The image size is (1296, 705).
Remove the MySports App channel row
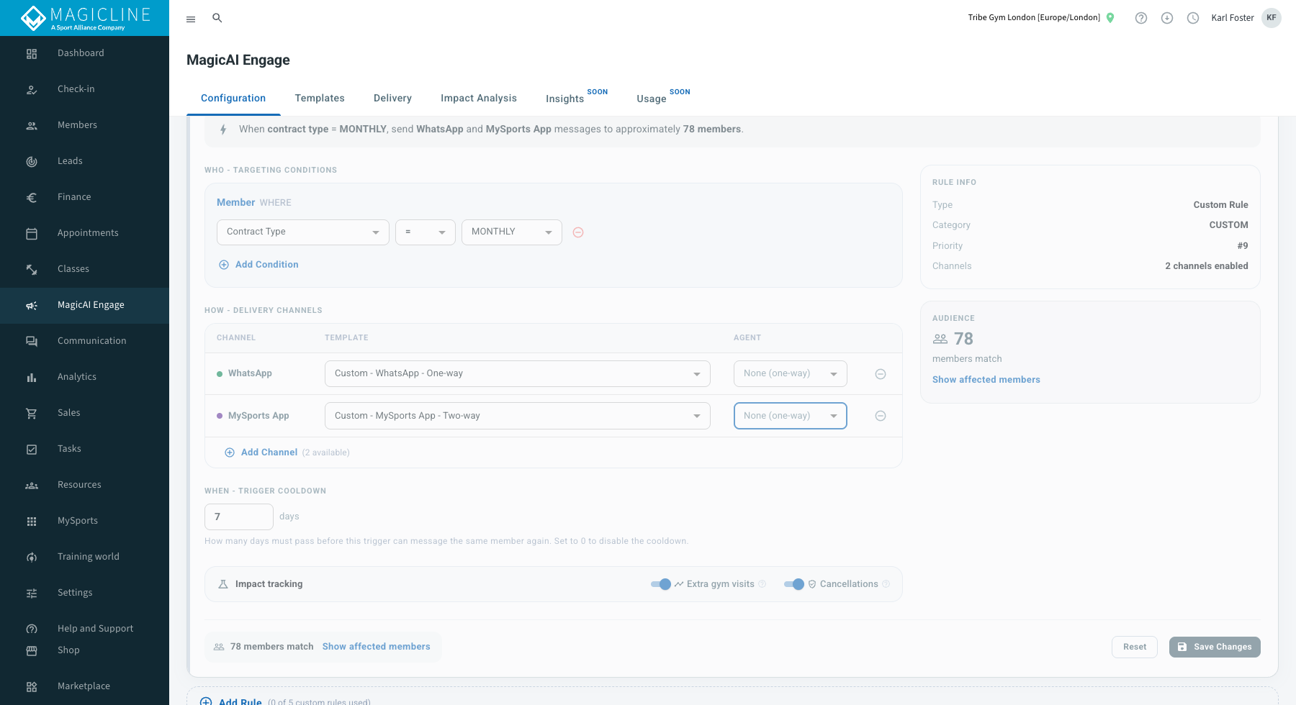point(881,416)
